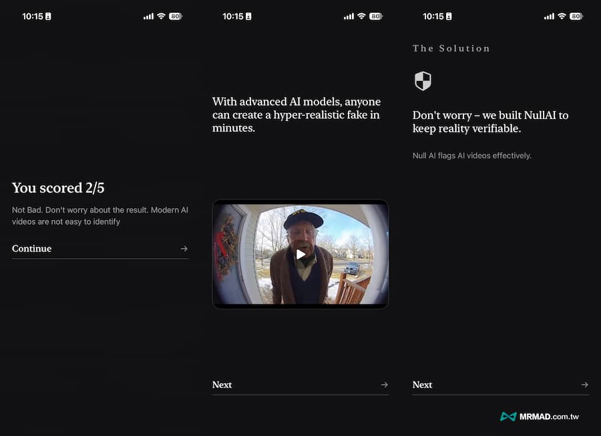601x436 pixels.
Task: Click the arrow next to rightmost Next link
Action: (x=585, y=385)
